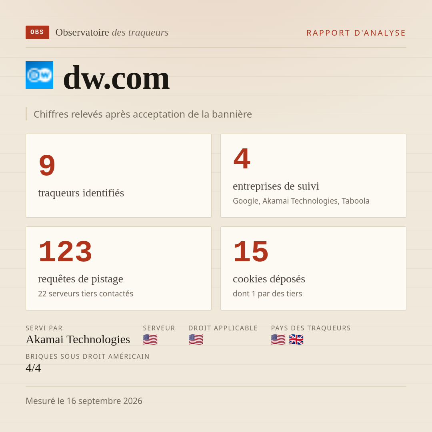This screenshot has width=432, height=432.
Task: Click the Mesuré le 16 septembre 2026 line
Action: [x=84, y=401]
